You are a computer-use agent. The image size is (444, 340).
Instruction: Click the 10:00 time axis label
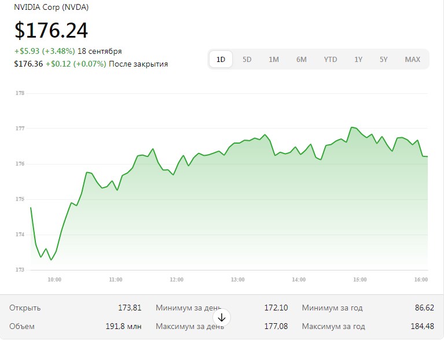[54, 280]
